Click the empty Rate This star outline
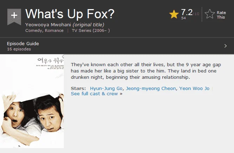Viewport: 234px width, 153px height. 210,14
